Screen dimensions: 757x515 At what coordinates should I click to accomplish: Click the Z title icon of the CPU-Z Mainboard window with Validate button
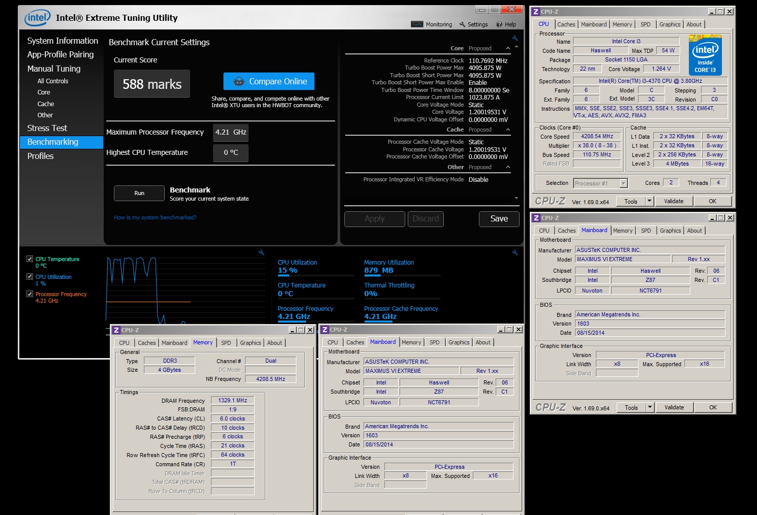click(x=536, y=218)
